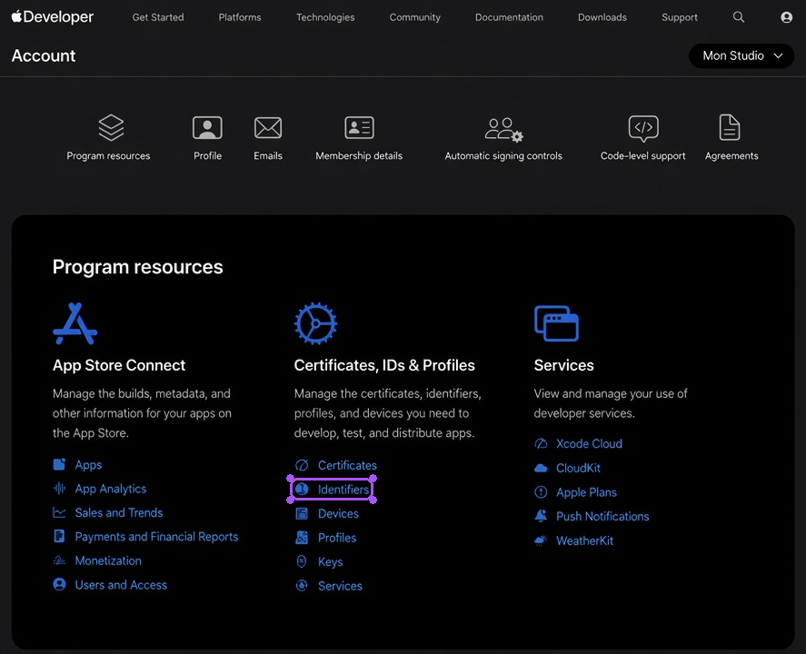Open the search magnifier icon
Viewport: 806px width, 654px height.
(738, 17)
